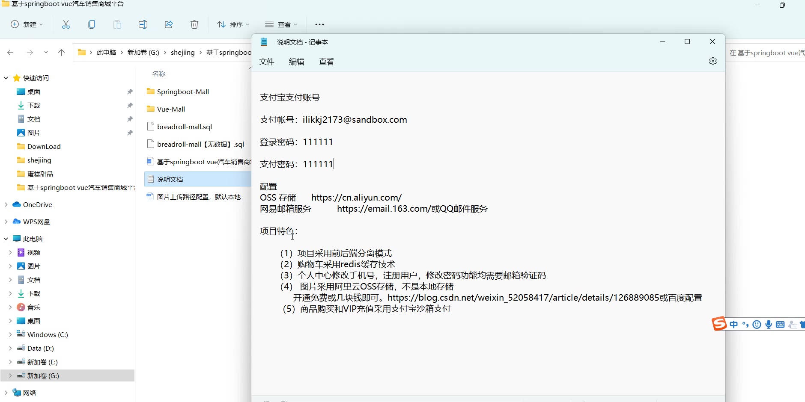Toggle the Sogou Chinese/English 中 mode
This screenshot has width=805, height=402.
tap(734, 325)
